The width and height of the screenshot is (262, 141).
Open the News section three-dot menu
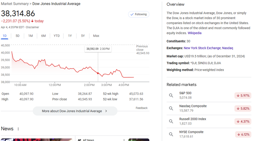18,129
